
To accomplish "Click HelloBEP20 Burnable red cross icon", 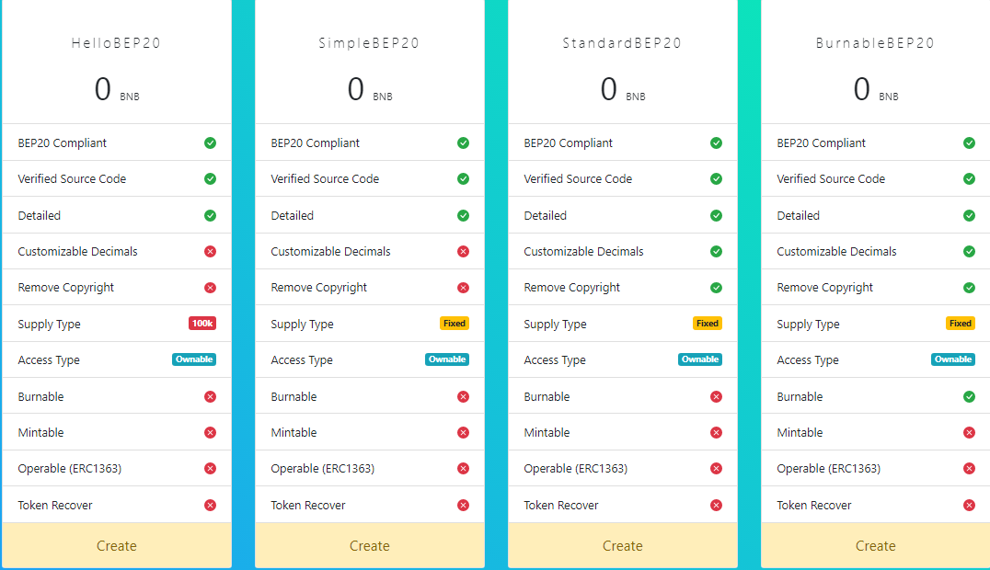I will coord(211,396).
